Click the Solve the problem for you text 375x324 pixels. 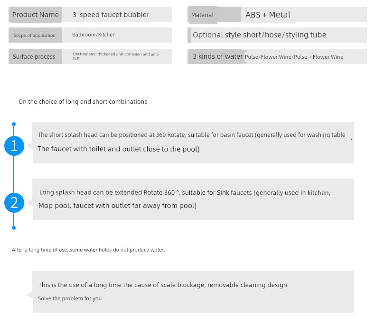[70, 298]
